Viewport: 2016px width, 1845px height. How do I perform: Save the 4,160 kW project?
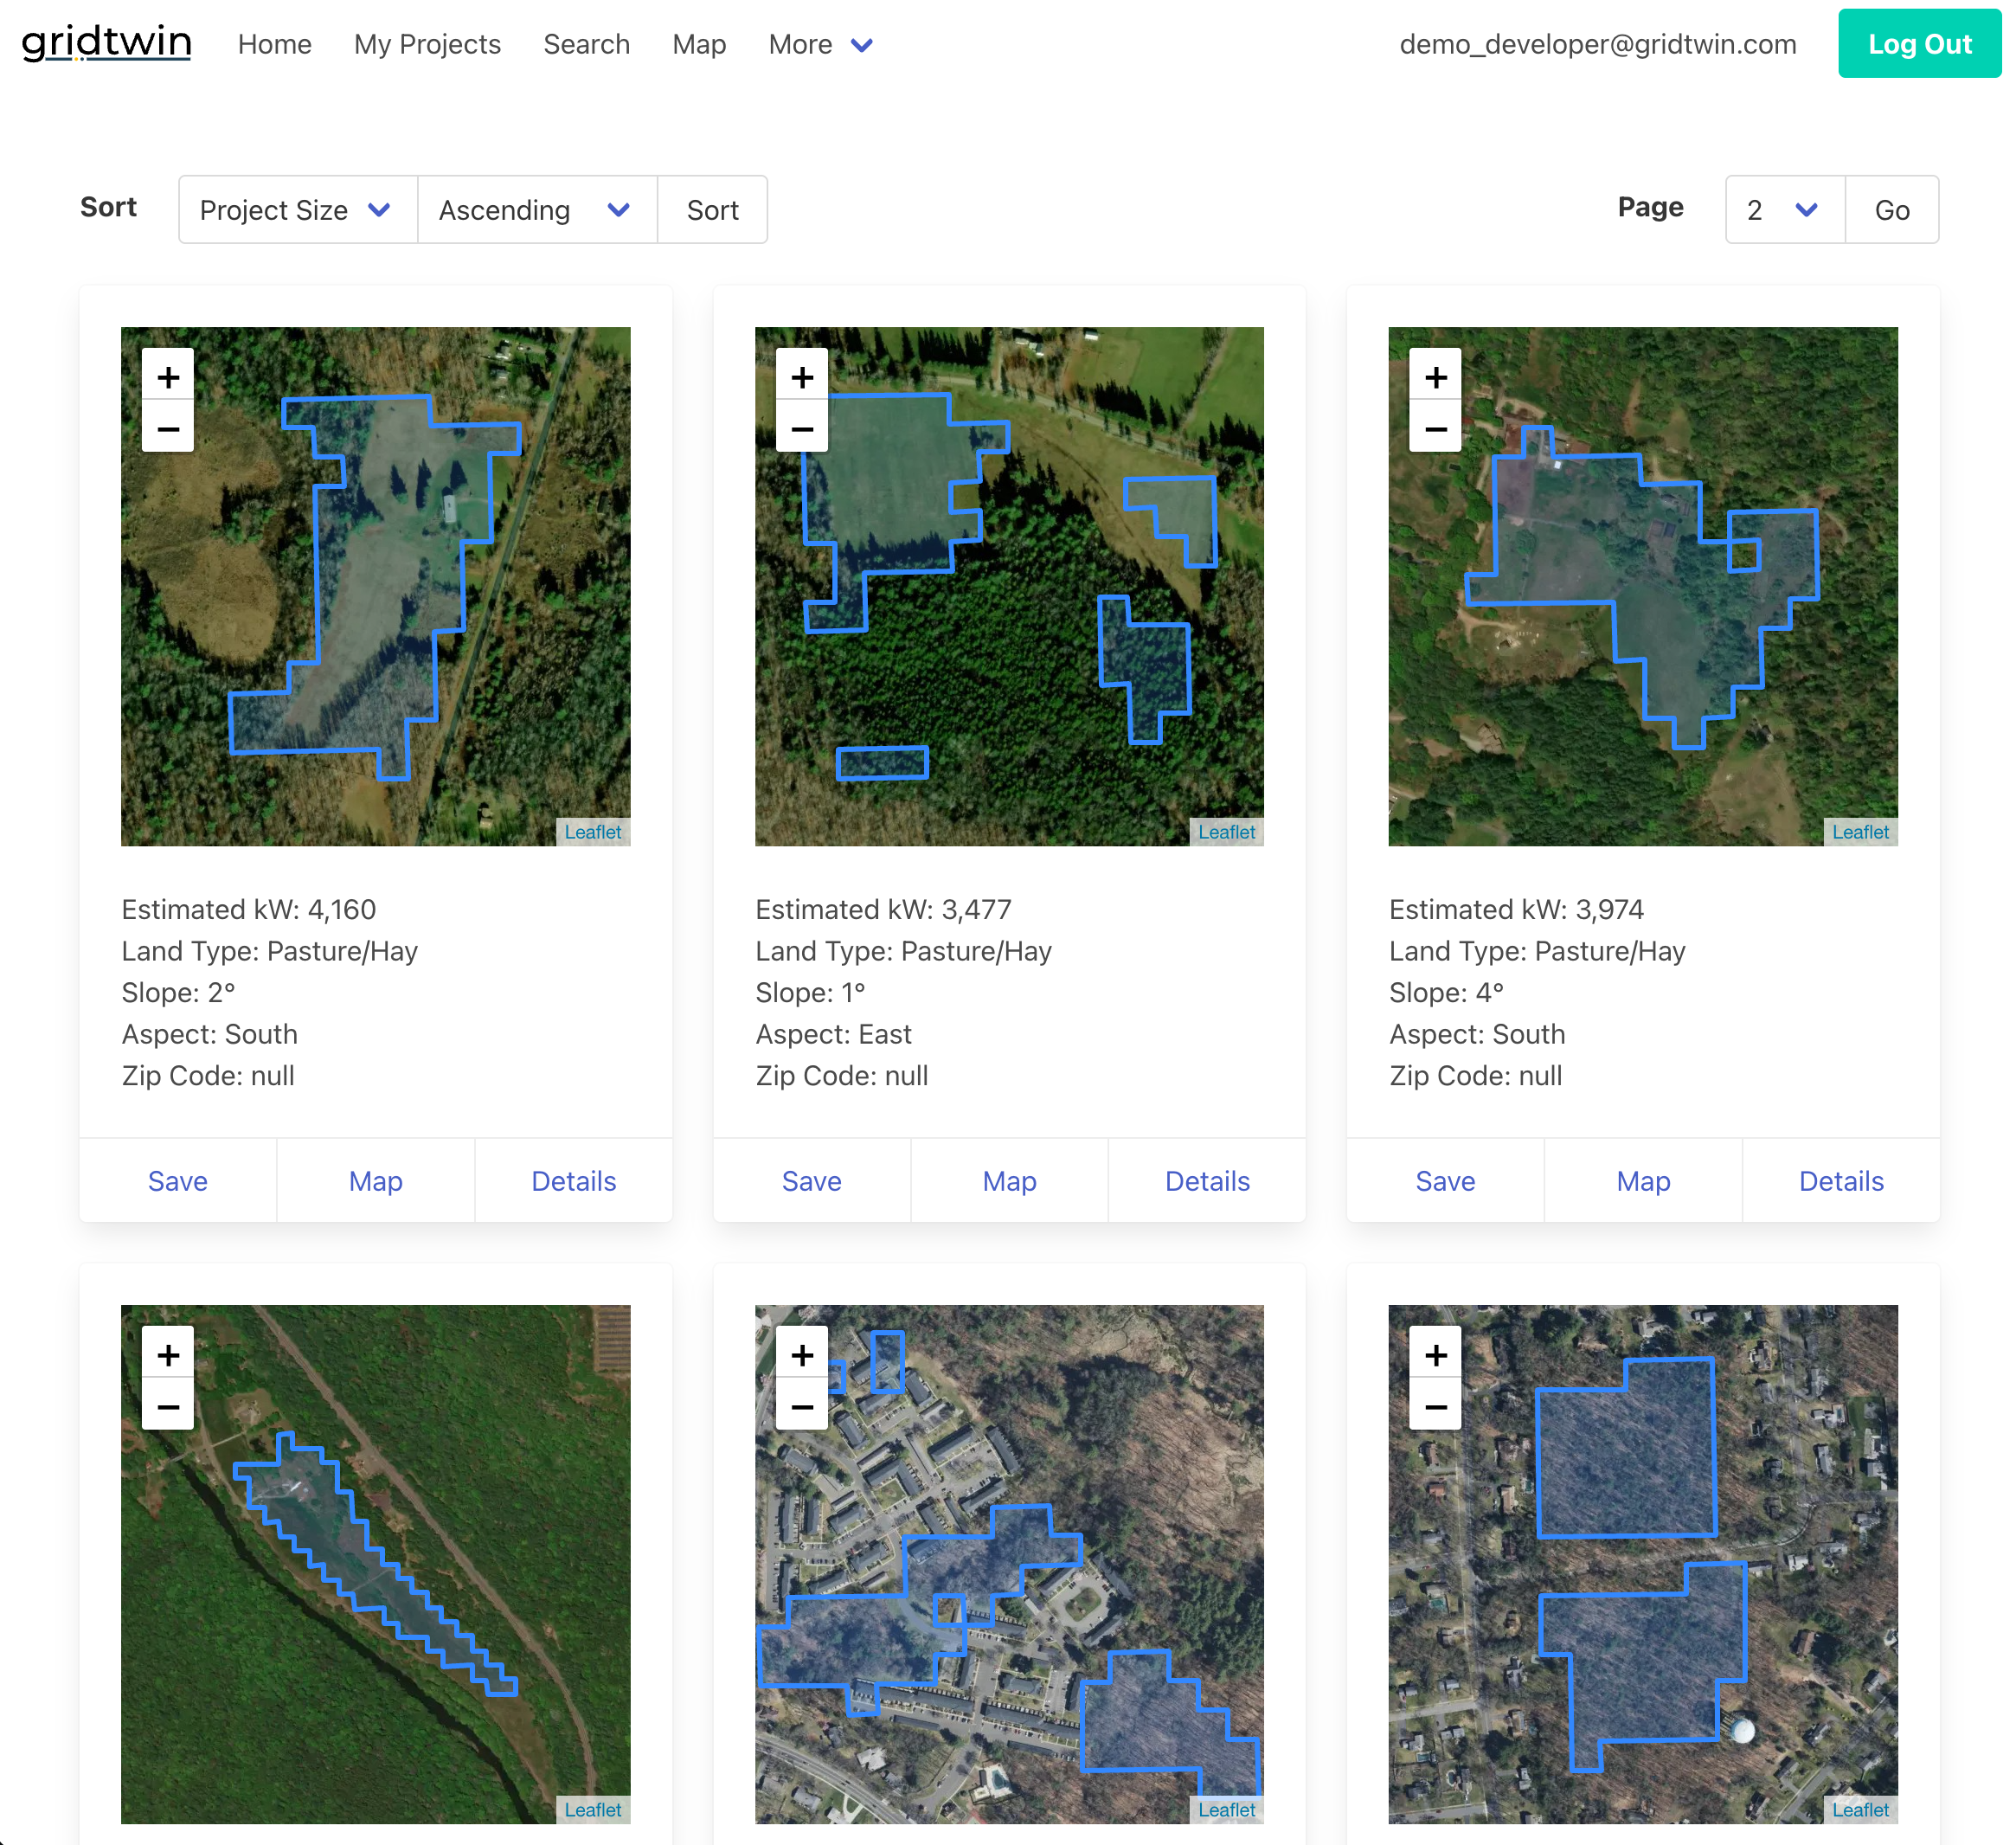[177, 1181]
